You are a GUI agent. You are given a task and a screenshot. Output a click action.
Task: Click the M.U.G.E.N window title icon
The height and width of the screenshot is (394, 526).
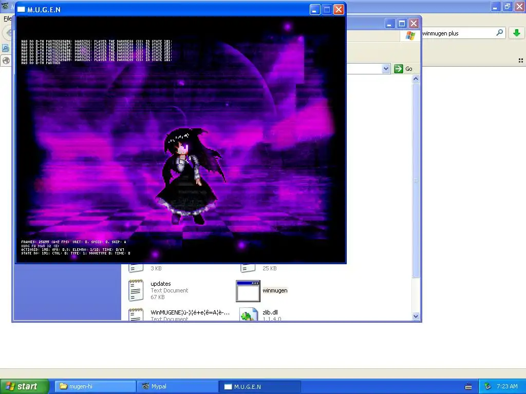[21, 9]
